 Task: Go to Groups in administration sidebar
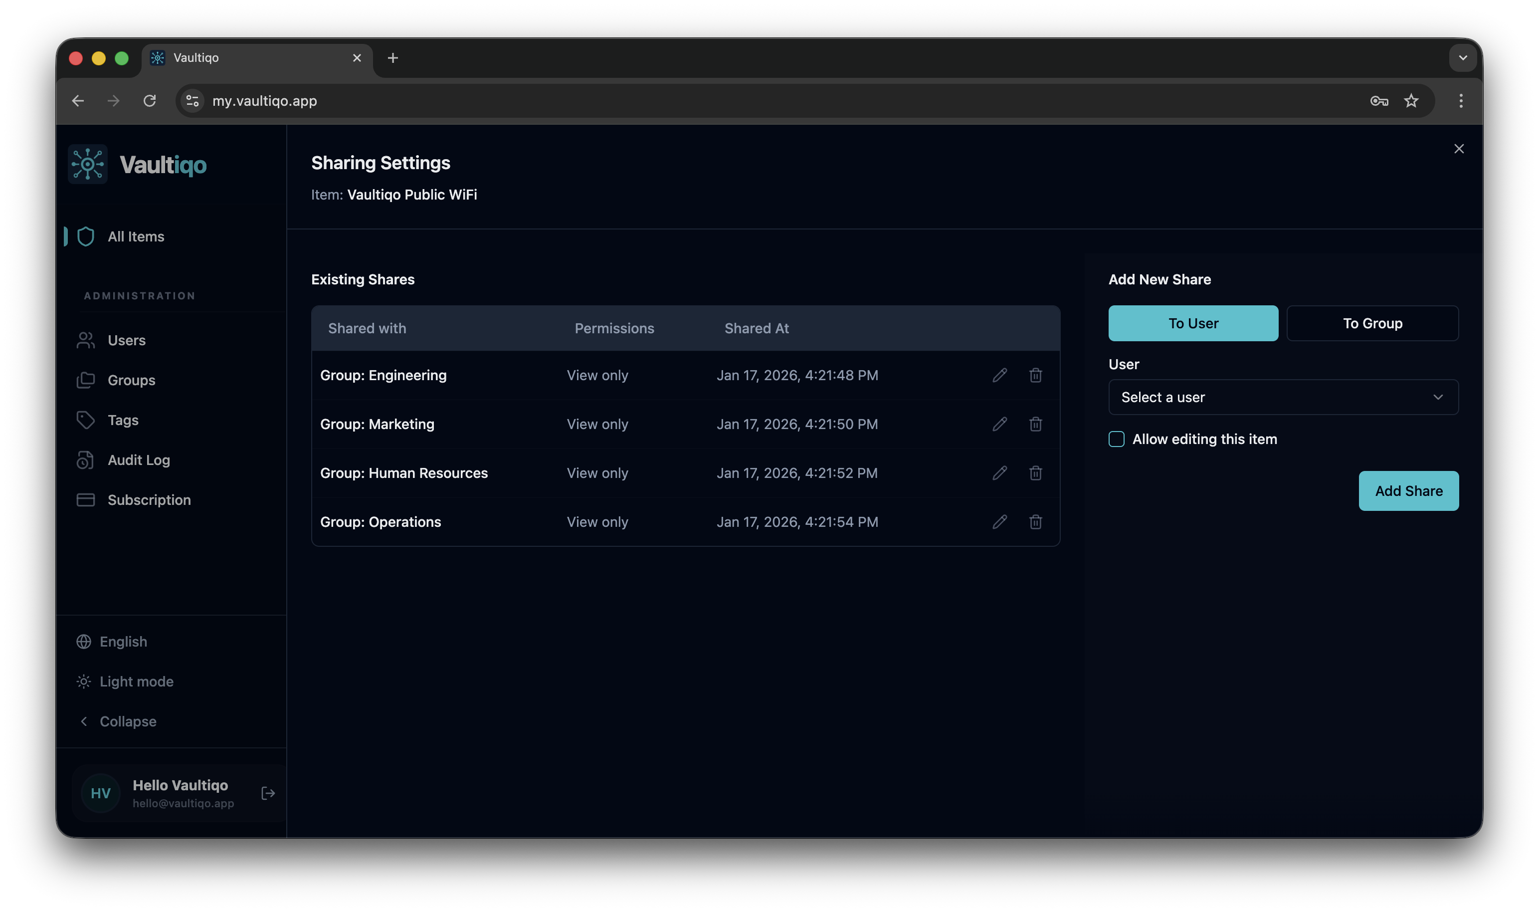[131, 380]
